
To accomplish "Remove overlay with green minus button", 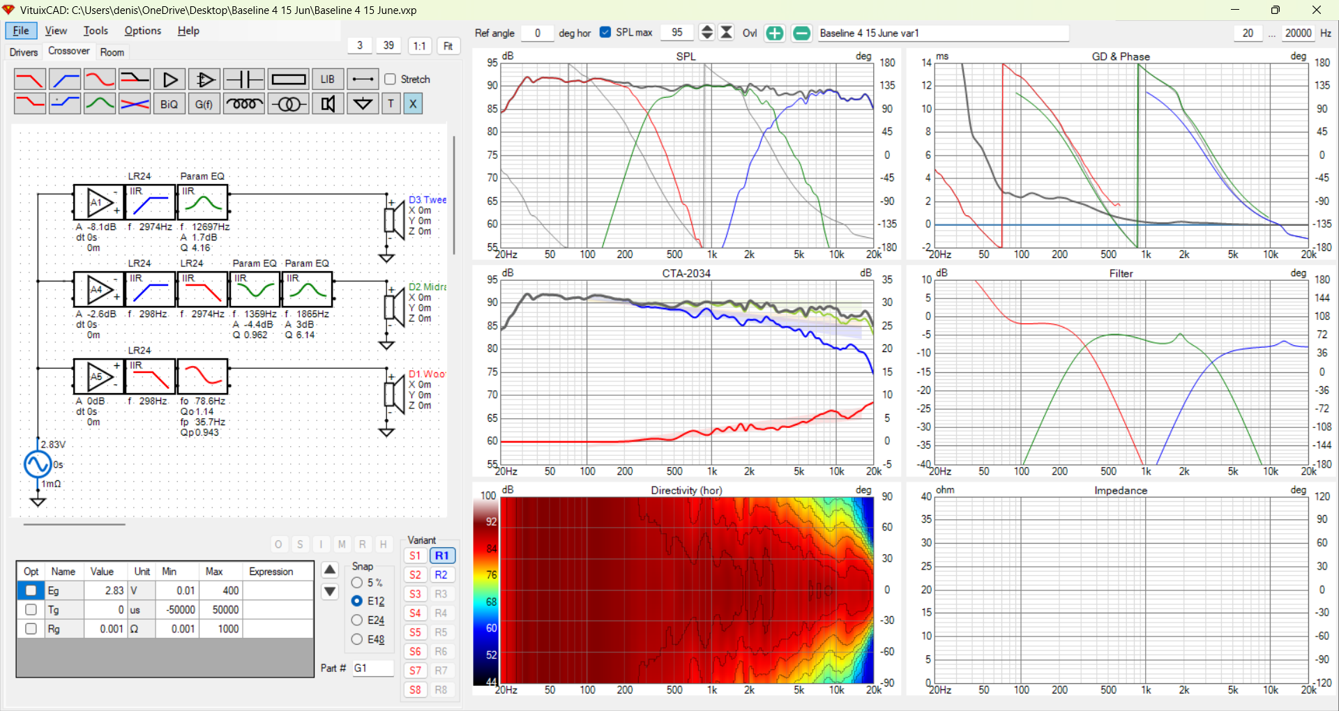I will (x=802, y=33).
